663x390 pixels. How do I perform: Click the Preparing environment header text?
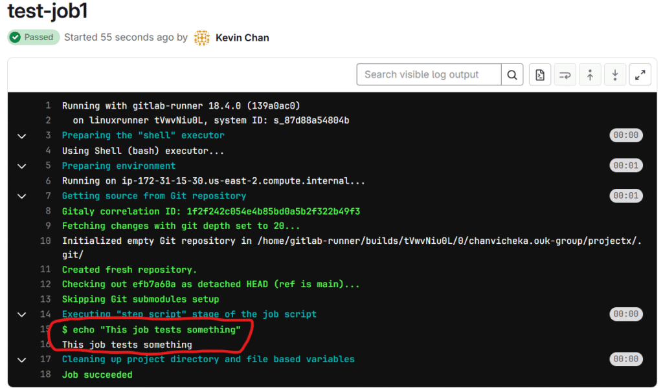(118, 166)
